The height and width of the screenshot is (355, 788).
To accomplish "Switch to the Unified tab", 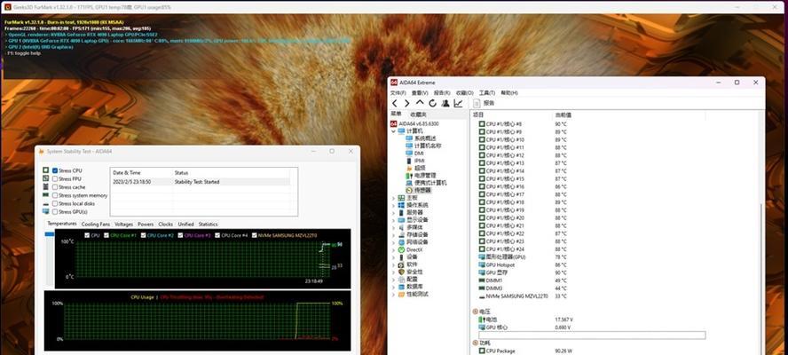I will coord(185,225).
